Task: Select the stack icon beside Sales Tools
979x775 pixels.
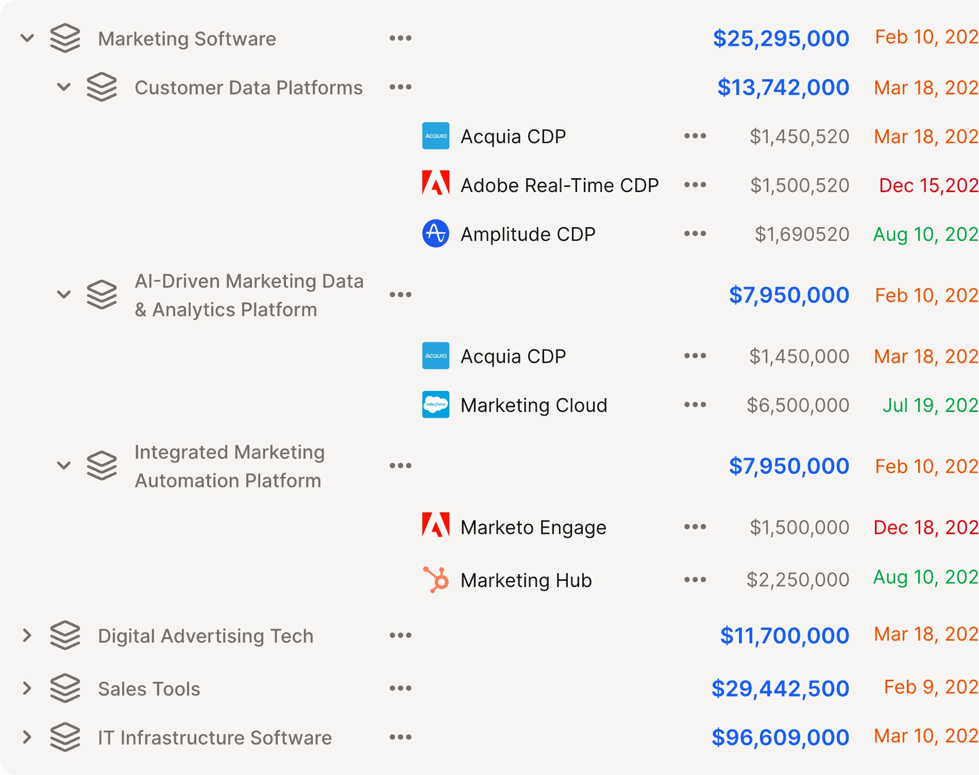Action: pyautogui.click(x=65, y=688)
